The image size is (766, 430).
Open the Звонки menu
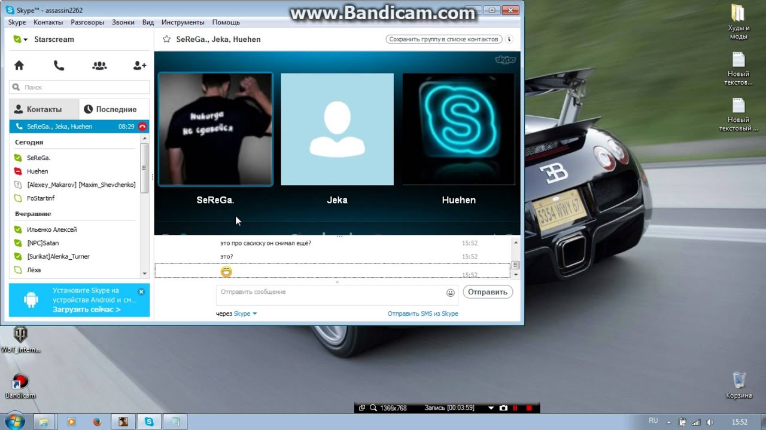[123, 22]
